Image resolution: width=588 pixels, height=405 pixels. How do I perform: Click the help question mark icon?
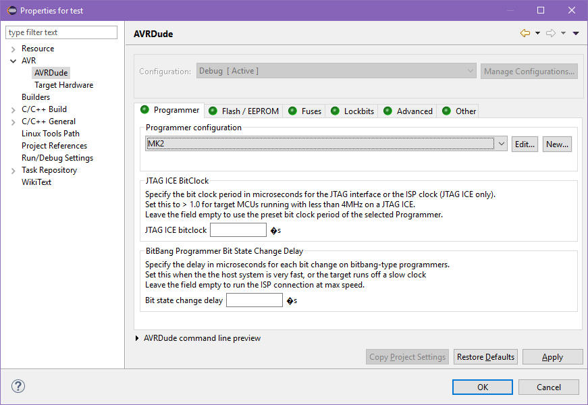click(18, 386)
